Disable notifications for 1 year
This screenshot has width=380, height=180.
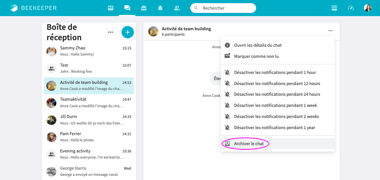point(274,128)
